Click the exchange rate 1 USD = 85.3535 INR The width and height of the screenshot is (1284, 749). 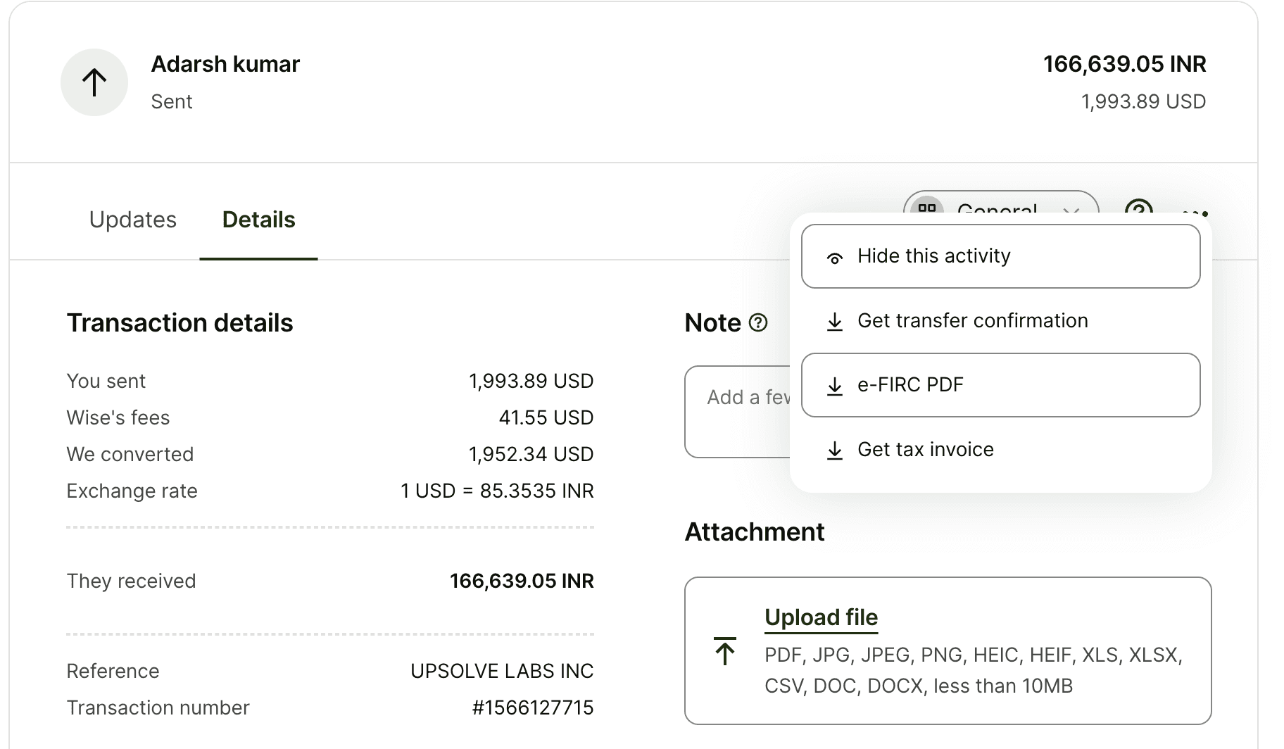click(x=497, y=491)
